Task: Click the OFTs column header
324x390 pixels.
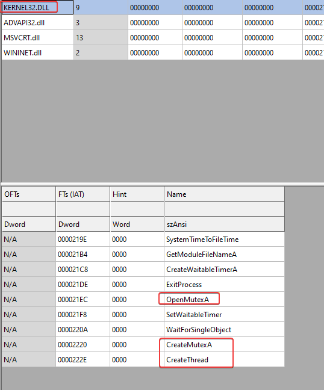Action: pyautogui.click(x=29, y=194)
